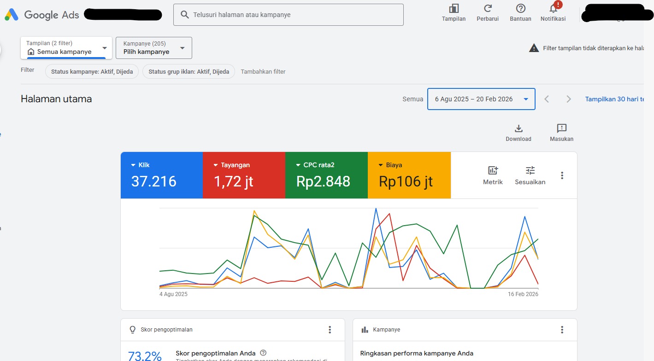
Task: Open the Masukan feedback icon
Action: click(561, 128)
